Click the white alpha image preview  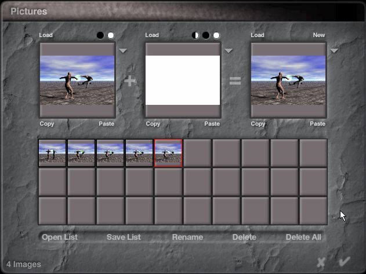point(183,80)
